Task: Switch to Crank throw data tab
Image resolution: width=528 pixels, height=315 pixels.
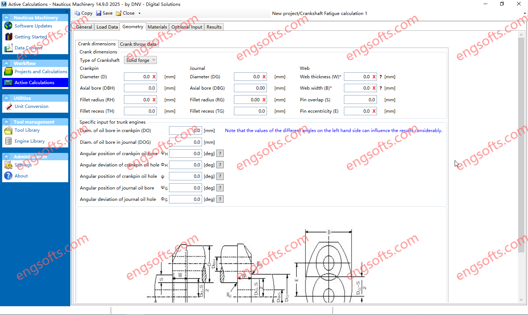Action: (x=138, y=44)
